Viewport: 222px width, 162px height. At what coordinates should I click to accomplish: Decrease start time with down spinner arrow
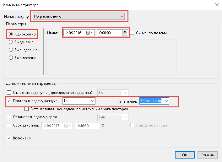[125, 34]
